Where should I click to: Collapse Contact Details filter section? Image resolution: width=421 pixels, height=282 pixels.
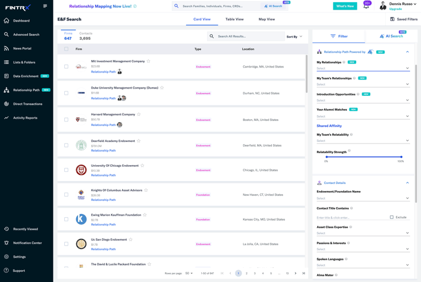407,183
